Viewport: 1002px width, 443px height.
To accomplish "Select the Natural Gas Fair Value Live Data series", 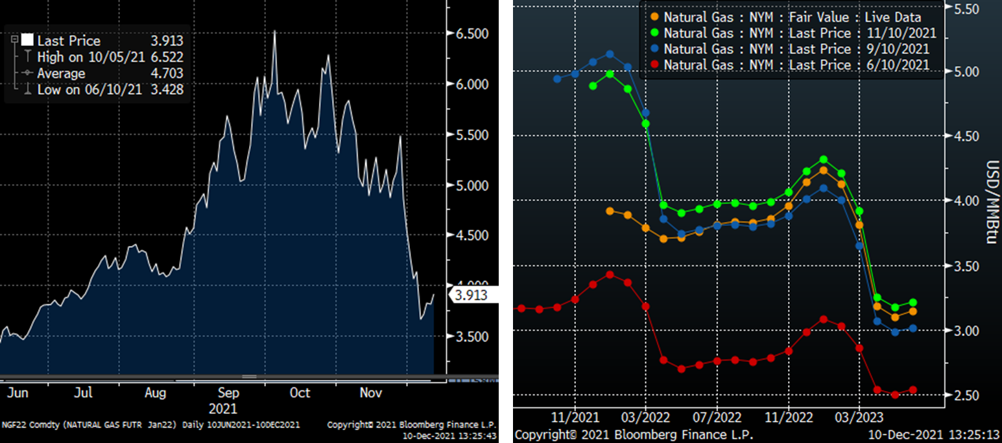I will tap(792, 18).
